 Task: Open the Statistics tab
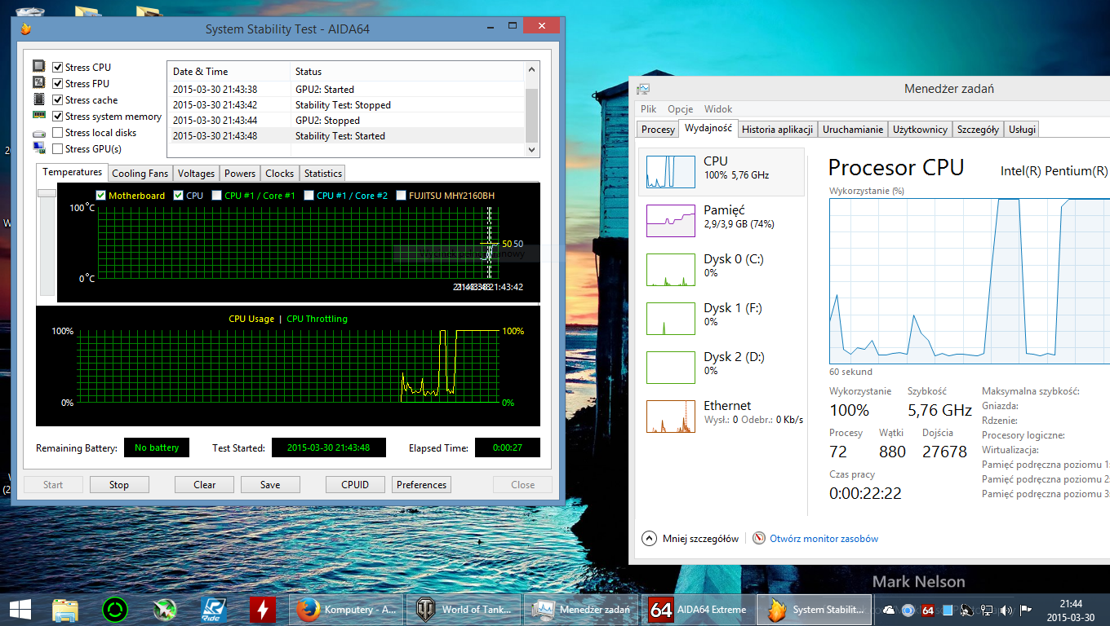point(322,174)
